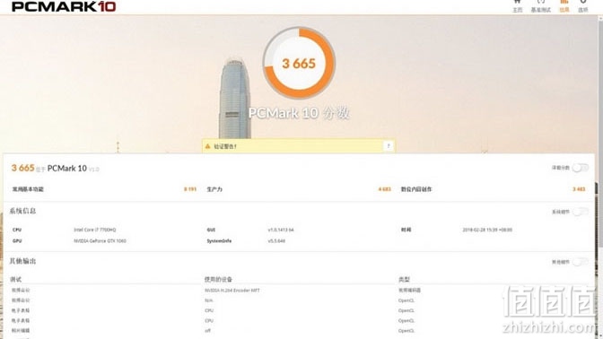The width and height of the screenshot is (603, 339).
Task: Click the circular 3 665 score gauge
Action: pos(299,63)
